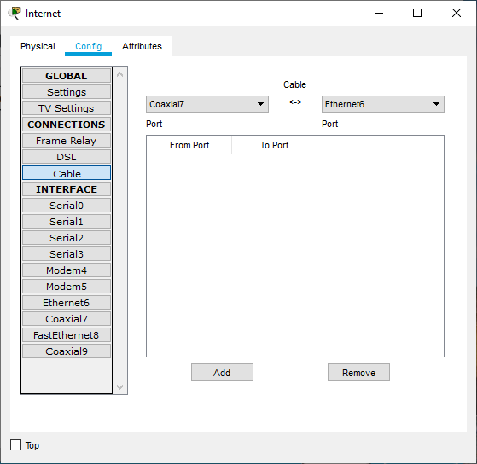This screenshot has width=477, height=464.
Task: Select the Cable connections item
Action: click(67, 173)
